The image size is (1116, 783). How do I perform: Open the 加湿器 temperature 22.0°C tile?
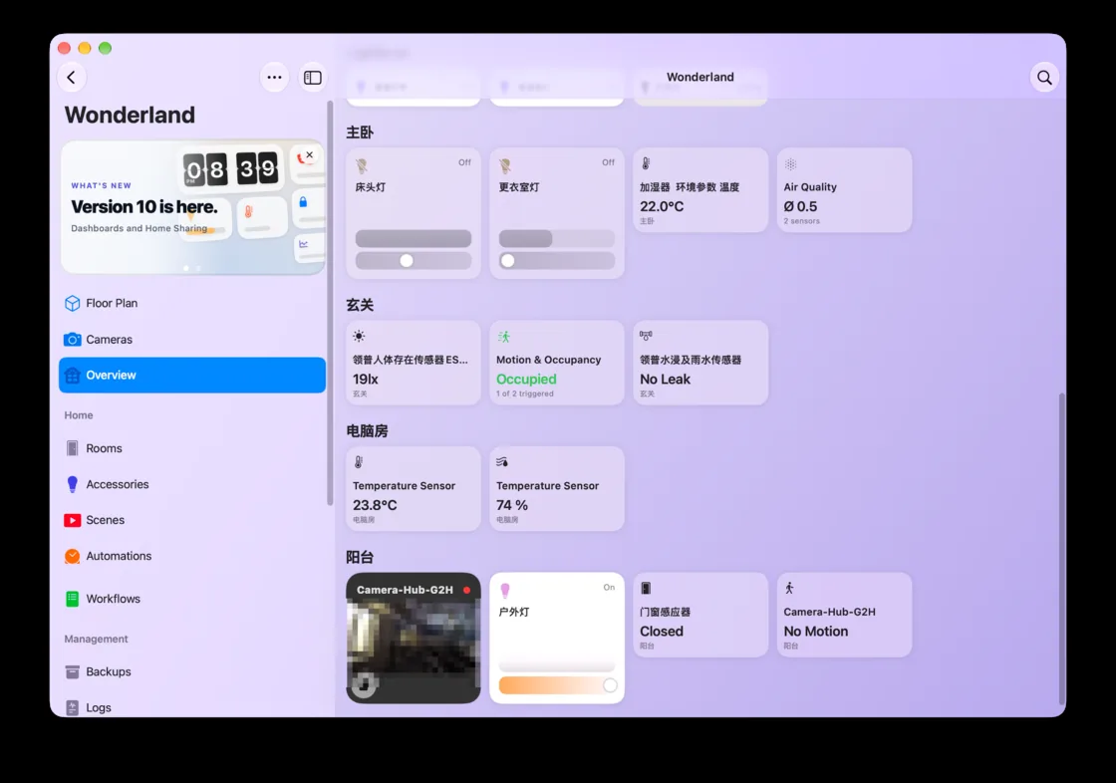click(701, 190)
